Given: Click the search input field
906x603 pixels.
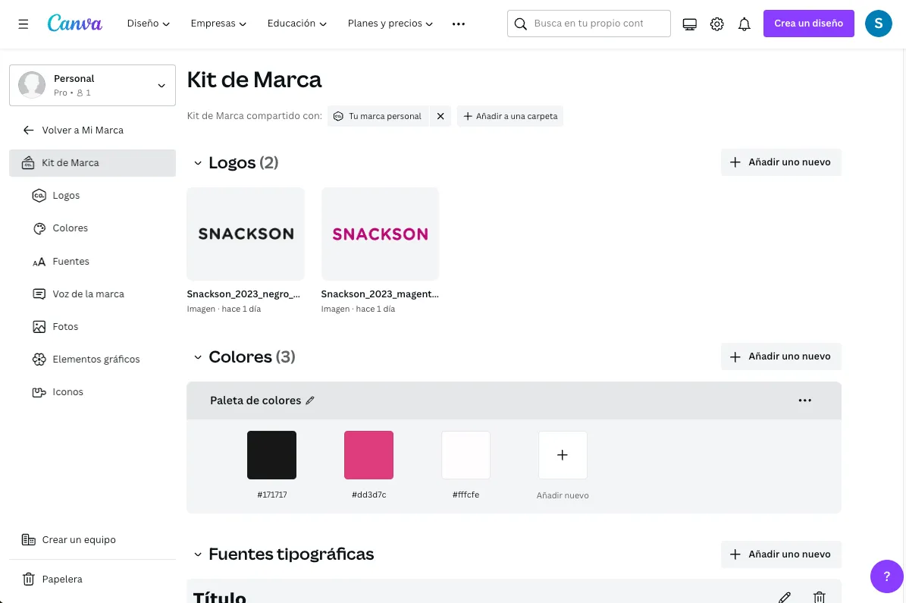Looking at the screenshot, I should 589,24.
